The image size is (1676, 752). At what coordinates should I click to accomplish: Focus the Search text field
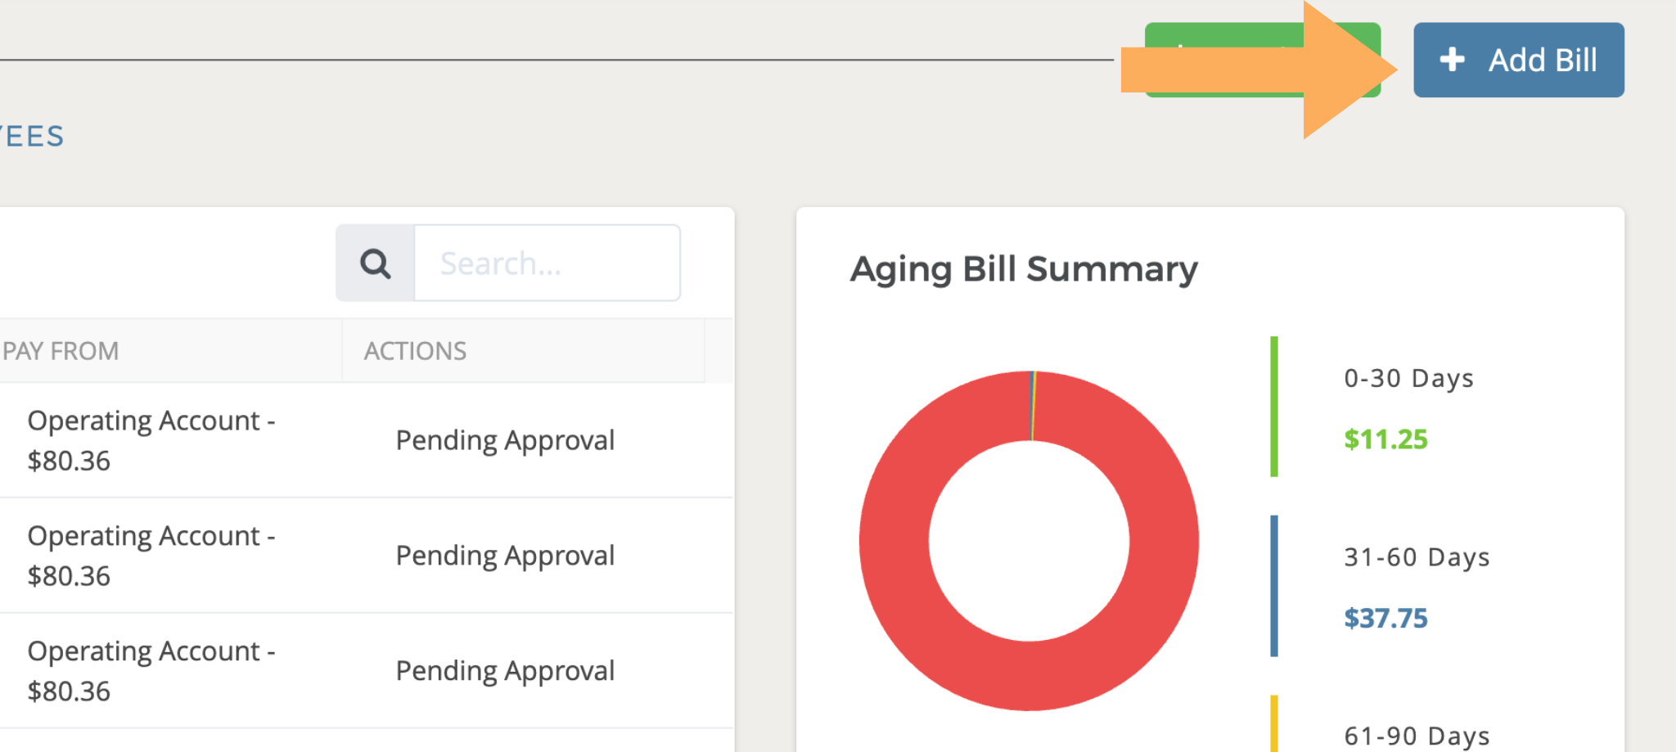point(547,263)
